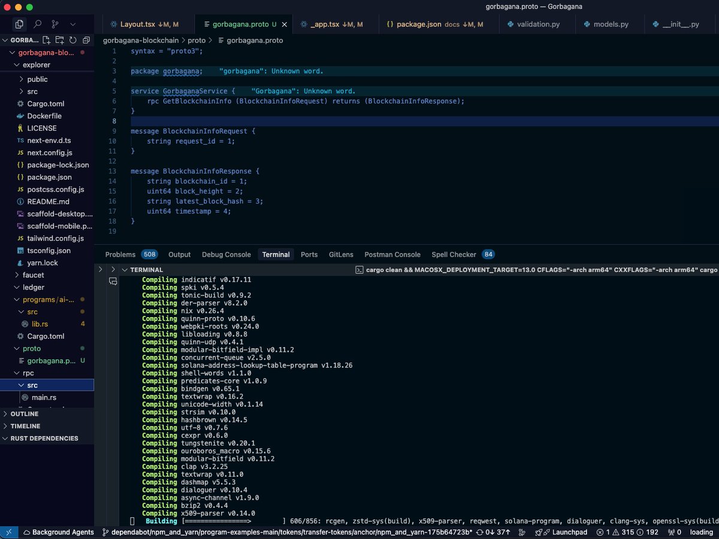Open tailwind.config.js file

(55, 238)
